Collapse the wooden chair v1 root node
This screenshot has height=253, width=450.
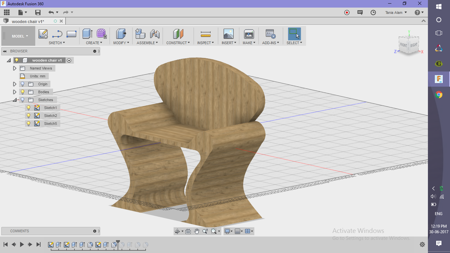[x=9, y=61]
